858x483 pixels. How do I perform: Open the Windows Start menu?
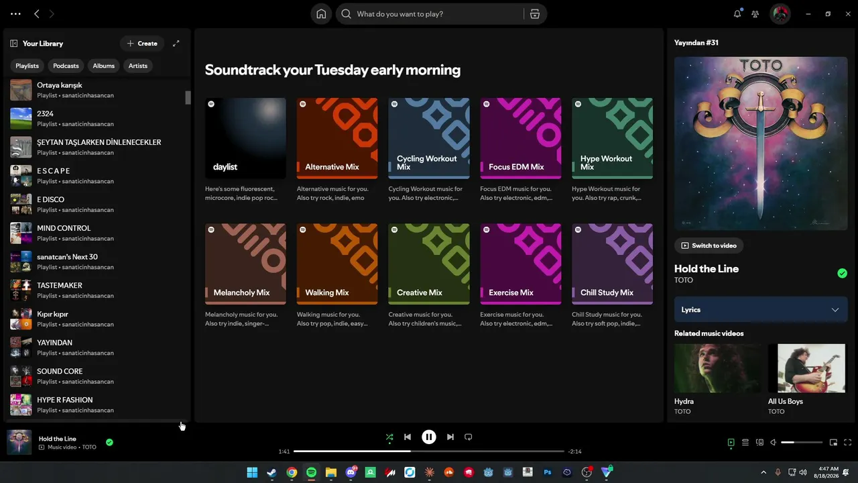(x=252, y=472)
